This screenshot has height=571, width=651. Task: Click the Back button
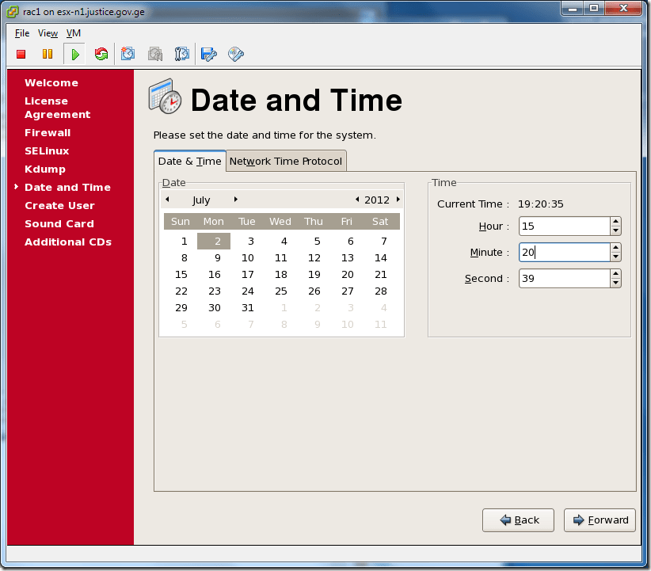[x=518, y=520]
